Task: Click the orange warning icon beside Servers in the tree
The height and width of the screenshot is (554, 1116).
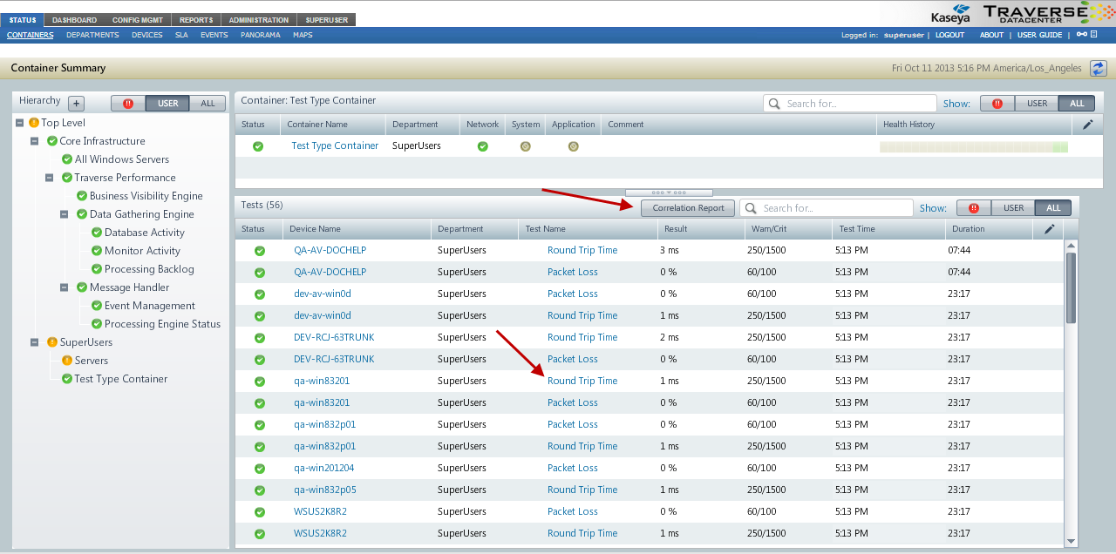Action: pos(67,361)
